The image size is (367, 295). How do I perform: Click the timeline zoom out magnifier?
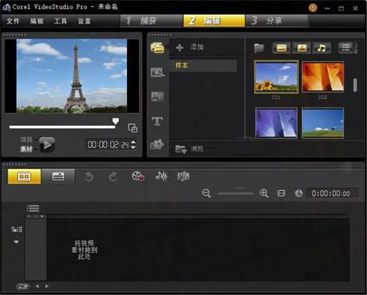click(207, 194)
